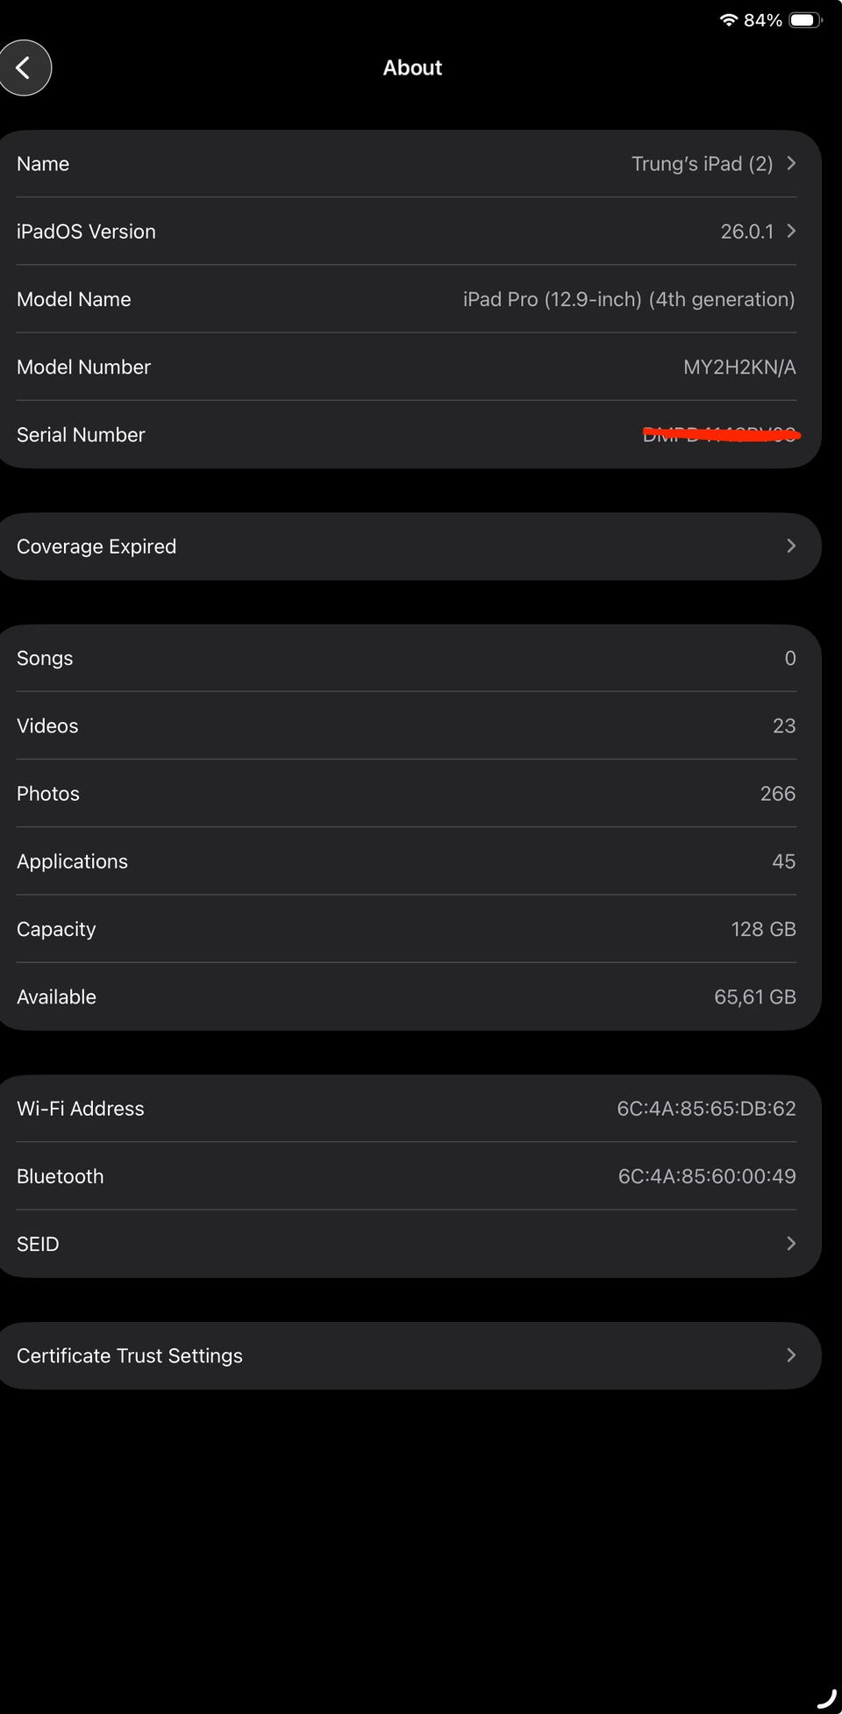Expand the SEID row chevron
The width and height of the screenshot is (842, 1714).
(x=791, y=1244)
